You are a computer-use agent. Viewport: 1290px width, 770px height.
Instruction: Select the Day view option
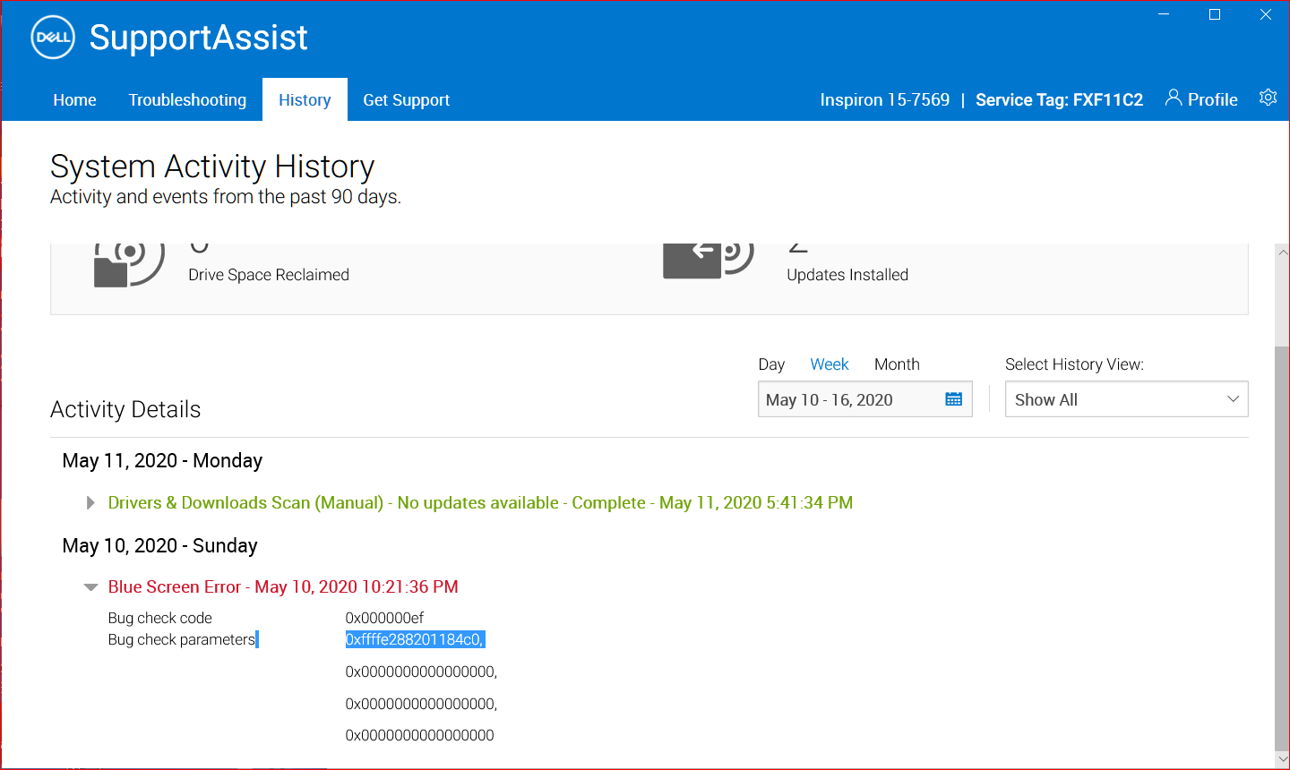click(x=771, y=364)
